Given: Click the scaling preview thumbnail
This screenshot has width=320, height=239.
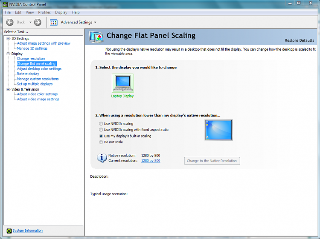Looking at the screenshot, I should pyautogui.click(x=218, y=130).
